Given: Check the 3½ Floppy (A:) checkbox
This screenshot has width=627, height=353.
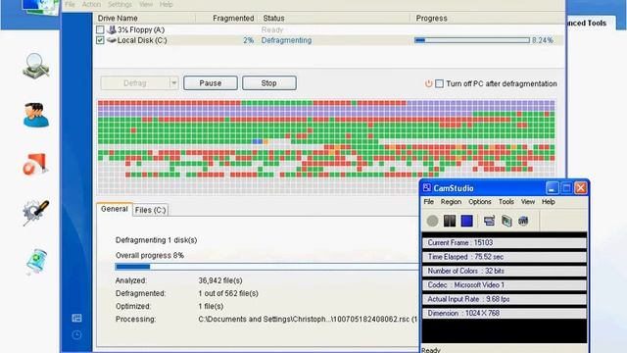Looking at the screenshot, I should pyautogui.click(x=100, y=29).
